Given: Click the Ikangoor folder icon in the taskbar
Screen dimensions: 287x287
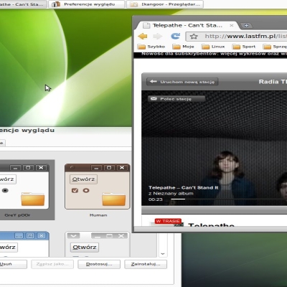Looking at the screenshot, I should 134,4.
